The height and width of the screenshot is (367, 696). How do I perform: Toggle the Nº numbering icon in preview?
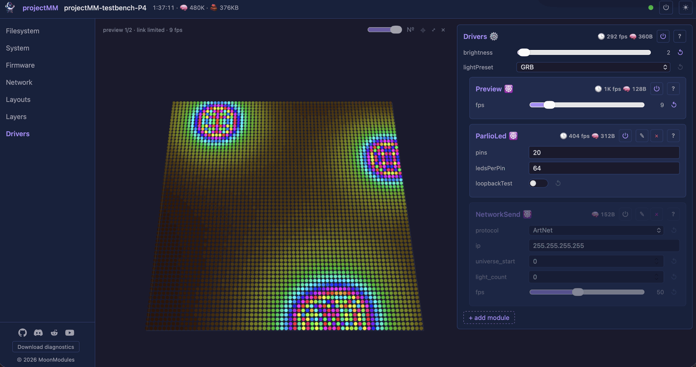(x=410, y=30)
